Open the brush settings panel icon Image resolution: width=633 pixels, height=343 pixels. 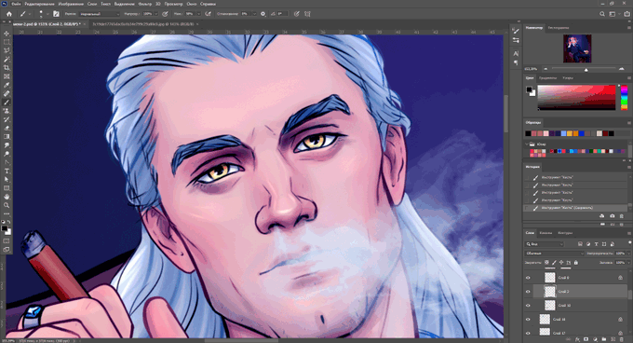(56, 14)
